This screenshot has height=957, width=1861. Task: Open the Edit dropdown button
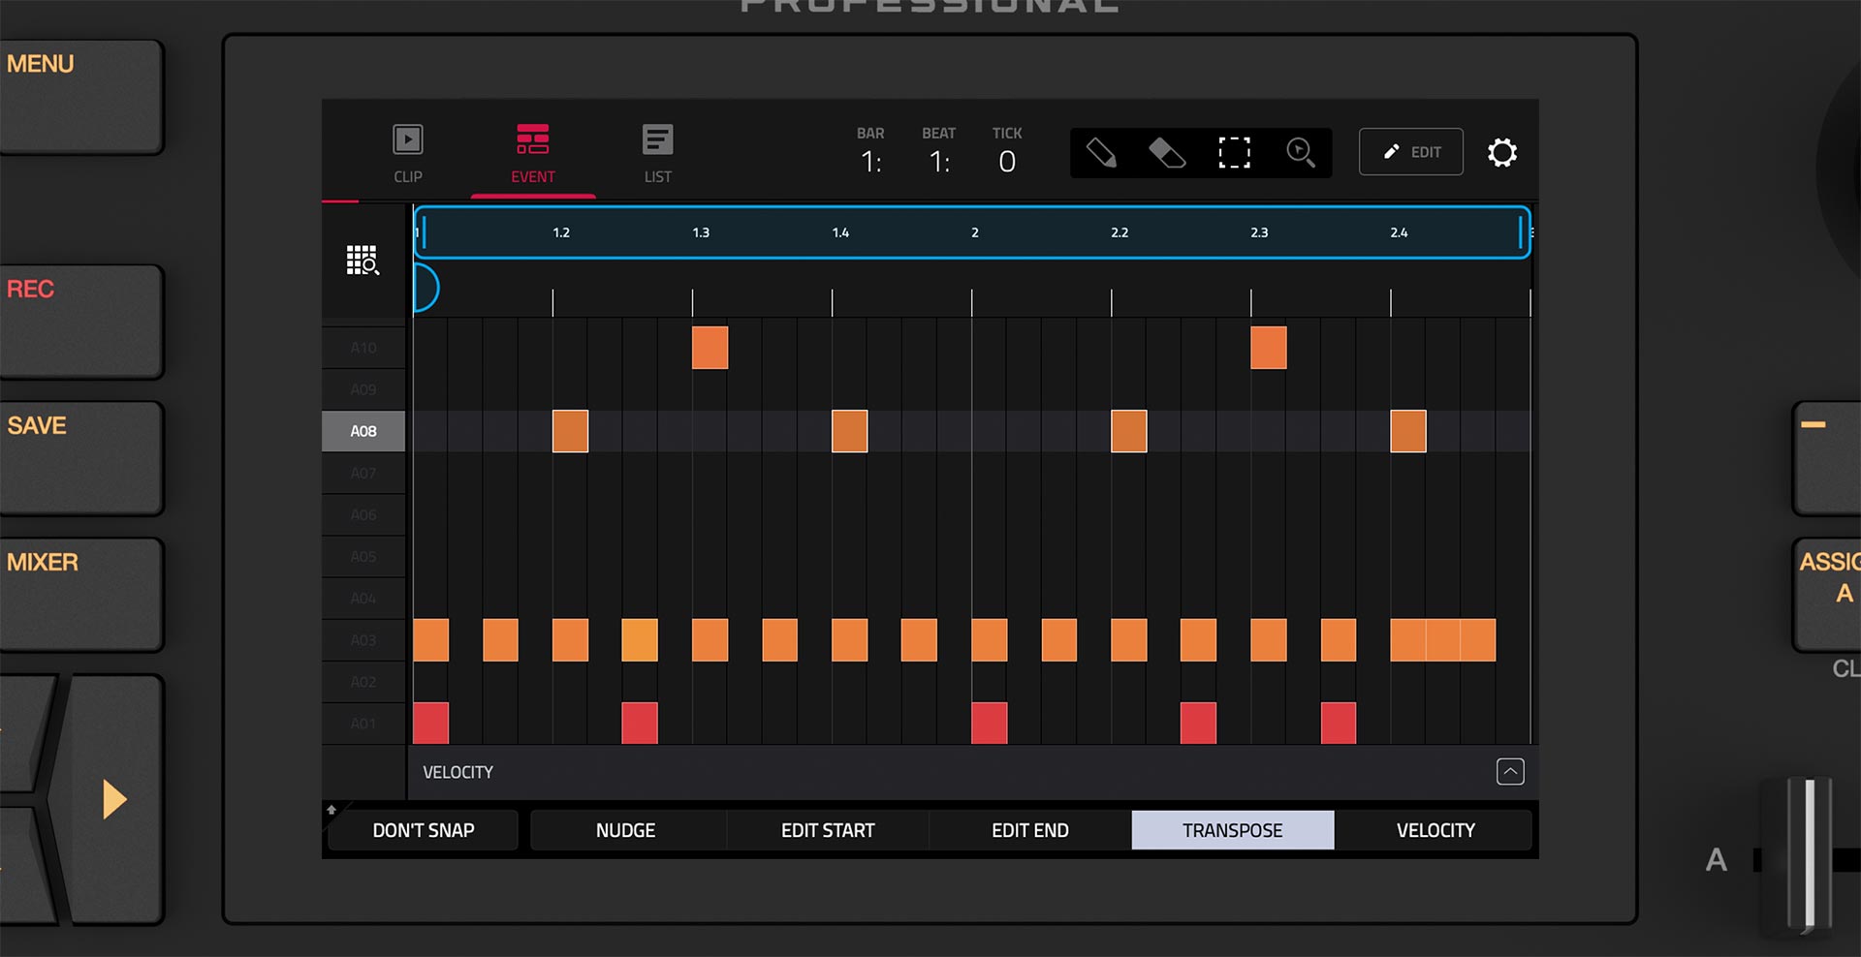tap(1410, 152)
